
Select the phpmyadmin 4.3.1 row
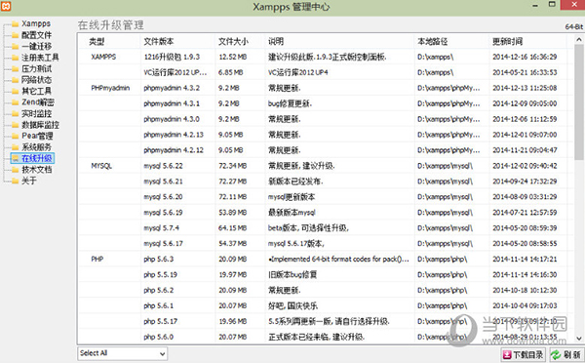[327, 103]
